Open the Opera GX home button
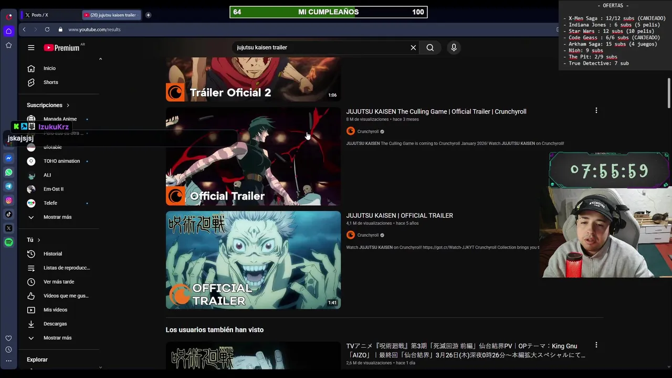 click(x=8, y=31)
